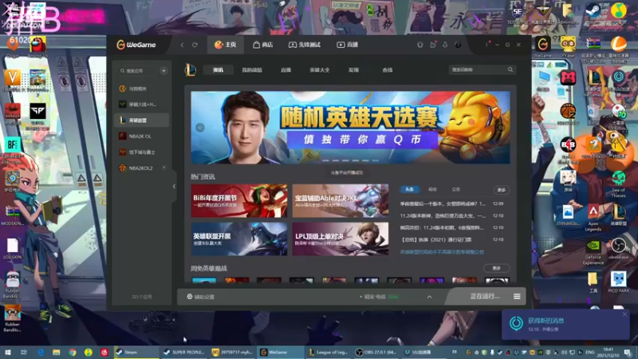Image resolution: width=638 pixels, height=359 pixels.
Task: Open the 获得新的消息 notification popup
Action: (x=565, y=325)
